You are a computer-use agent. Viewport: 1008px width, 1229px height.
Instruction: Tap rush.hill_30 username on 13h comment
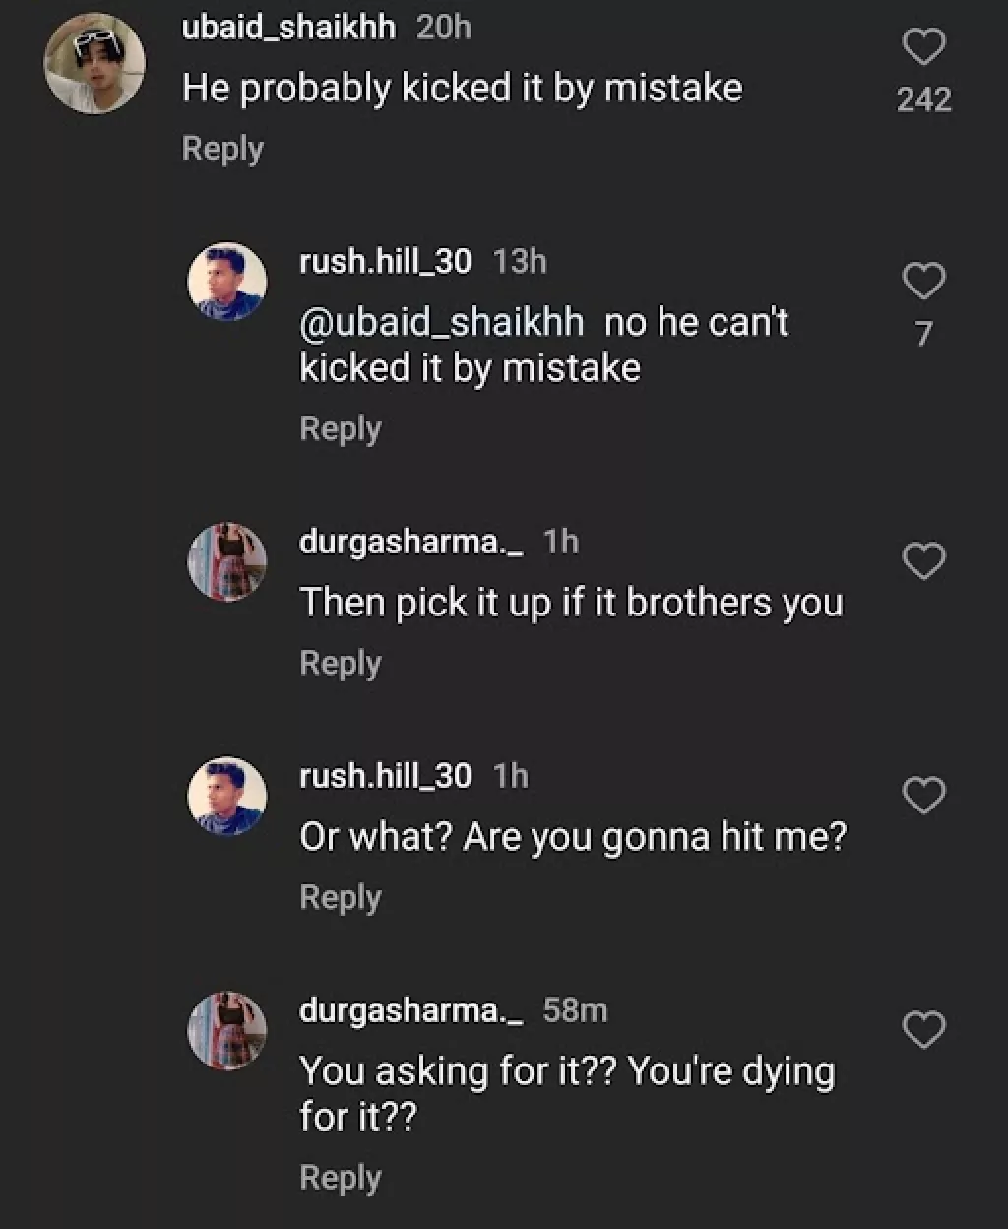[385, 261]
